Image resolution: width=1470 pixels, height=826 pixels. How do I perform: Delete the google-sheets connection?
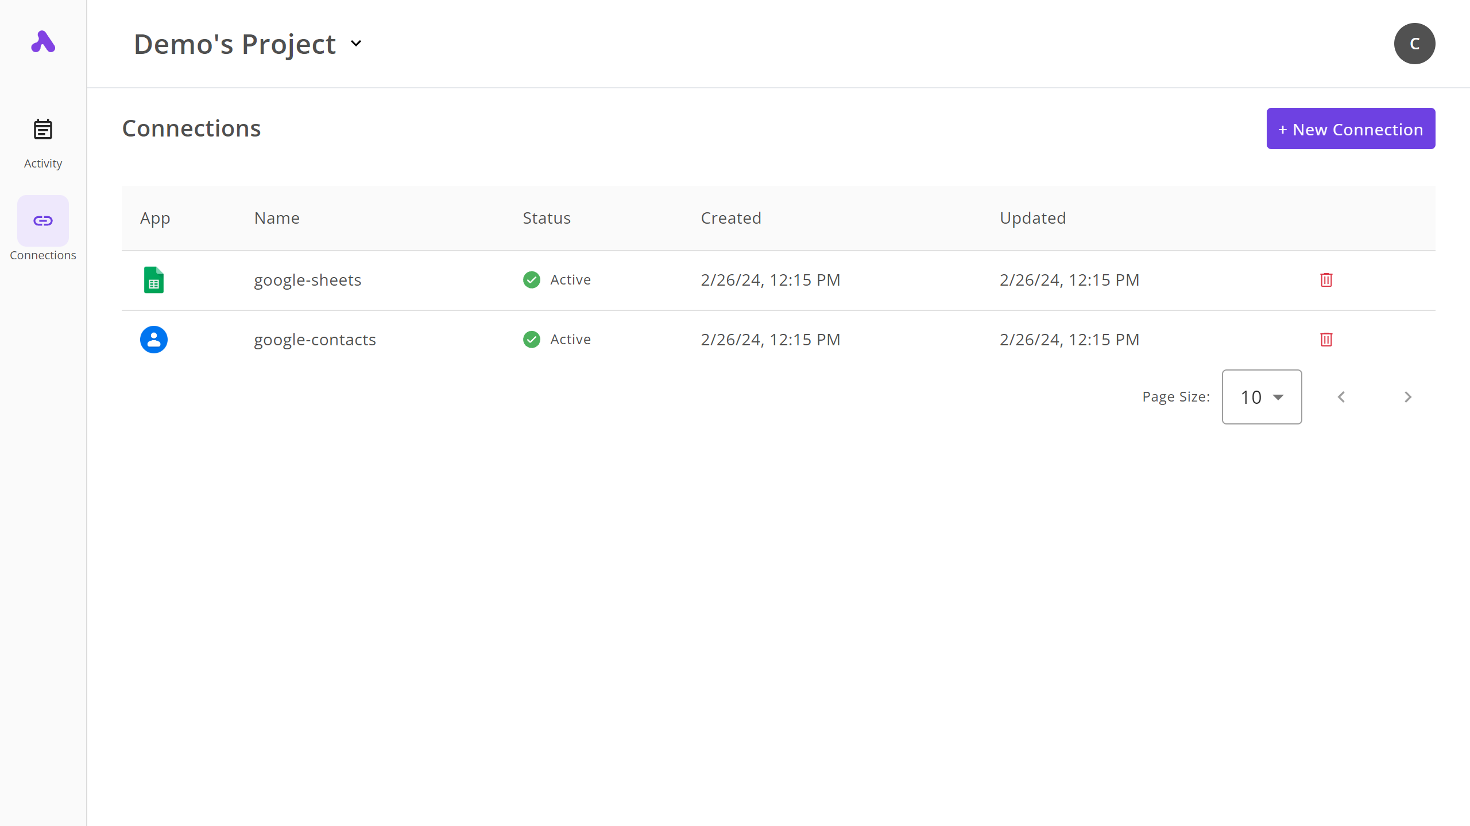(1326, 280)
